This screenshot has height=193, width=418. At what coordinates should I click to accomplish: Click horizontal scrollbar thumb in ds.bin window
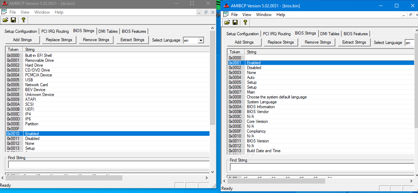coord(63,178)
